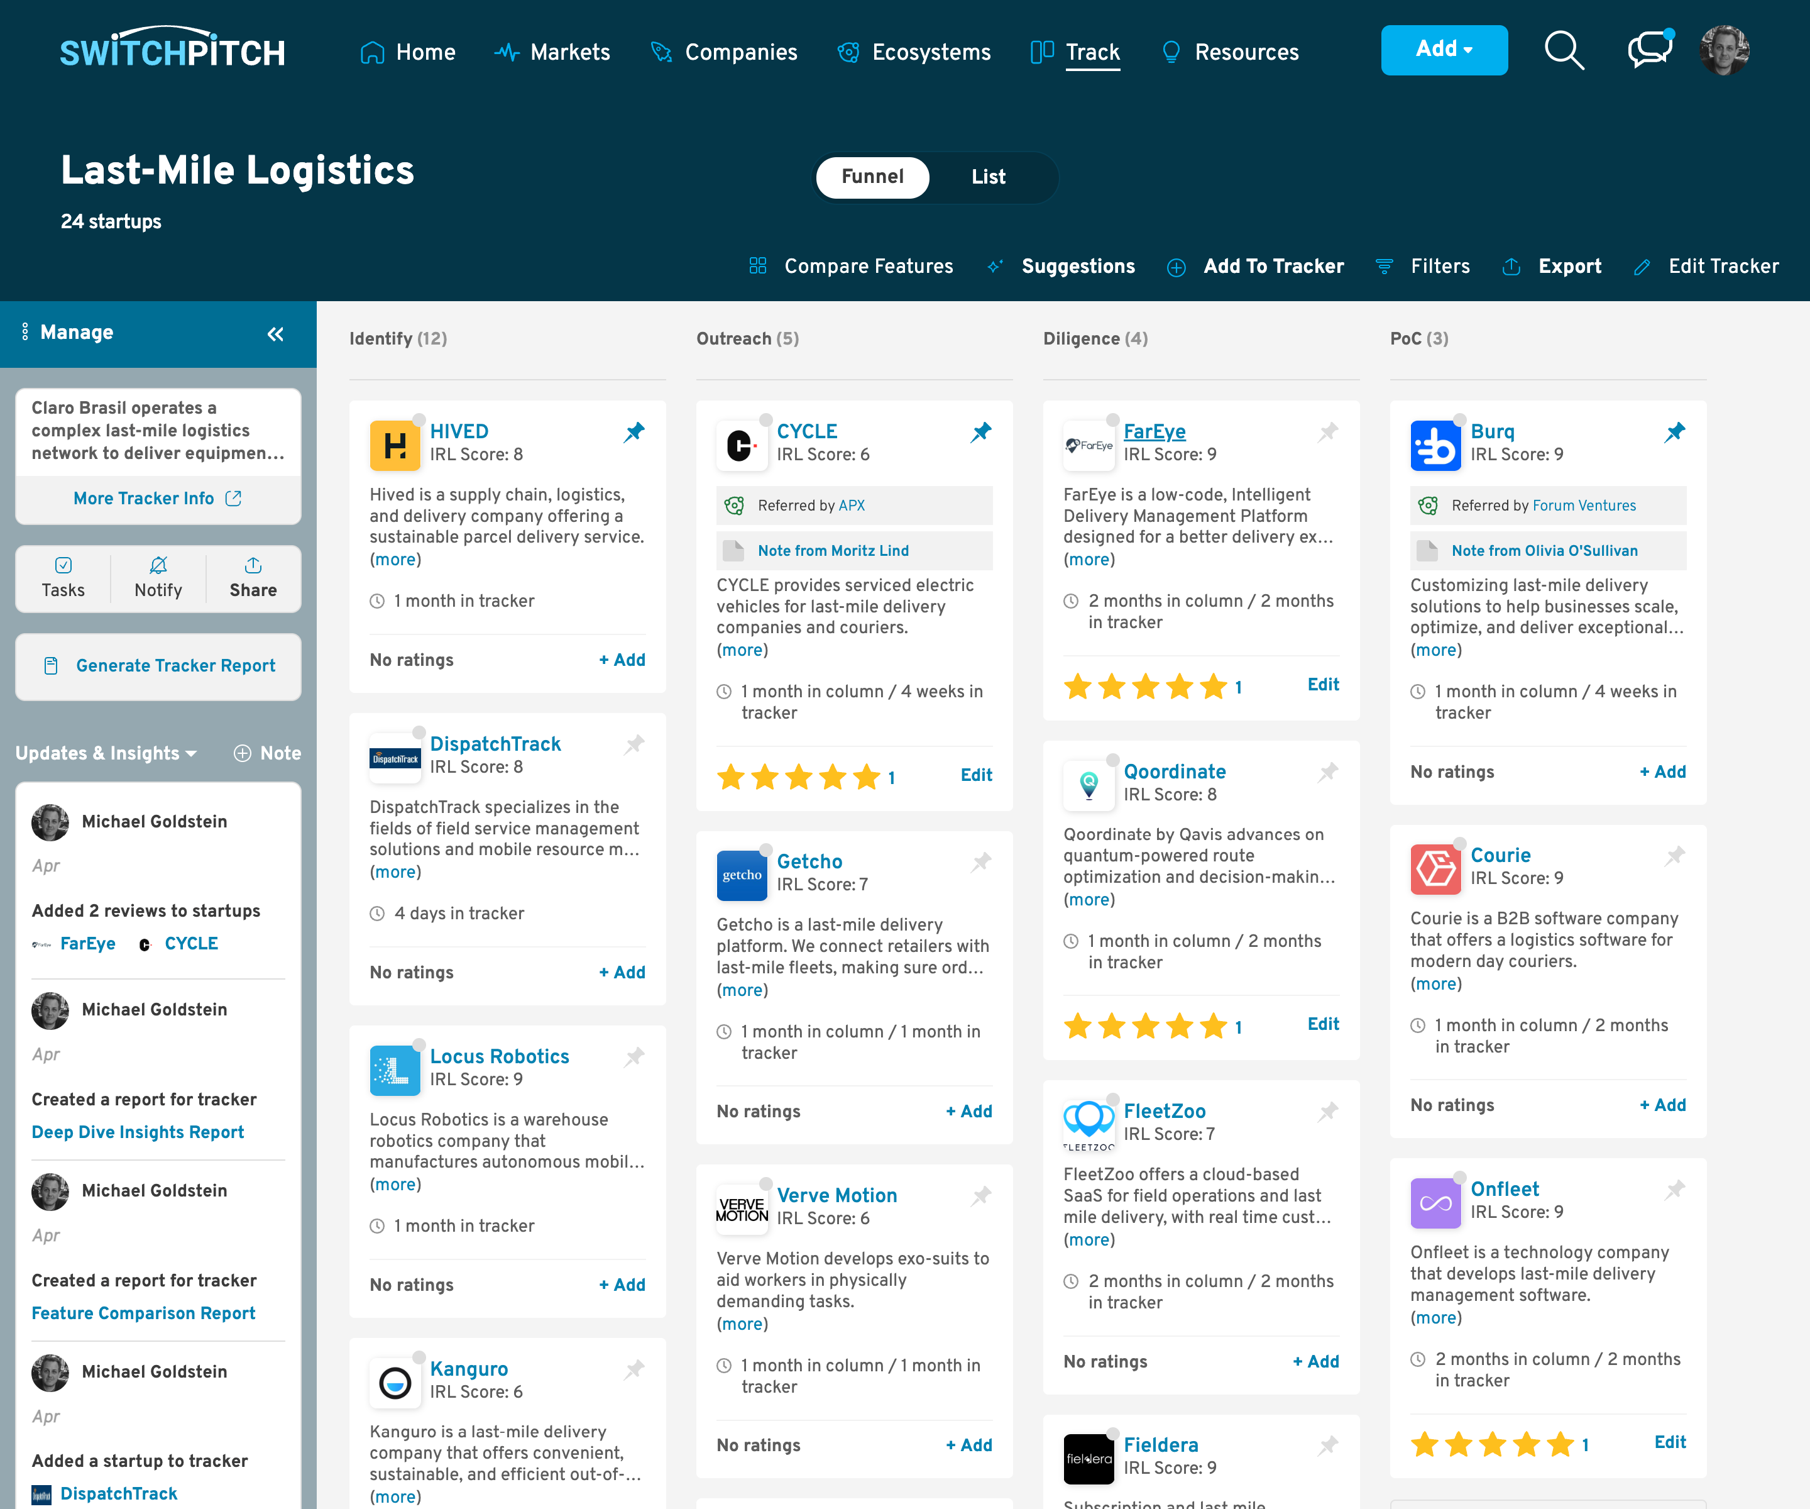Screen dimensions: 1810x1509
Task: Add a Note in Updates panel
Action: point(267,753)
